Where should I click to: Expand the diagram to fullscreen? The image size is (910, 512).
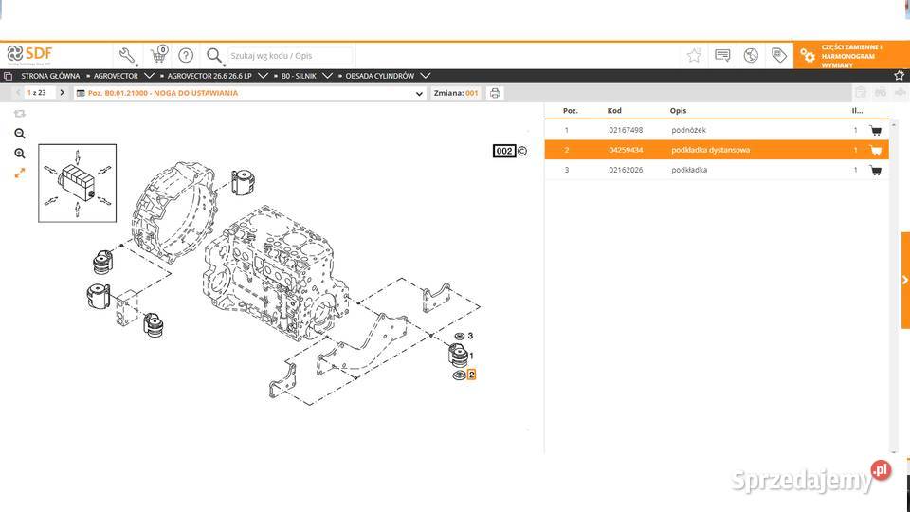click(20, 173)
